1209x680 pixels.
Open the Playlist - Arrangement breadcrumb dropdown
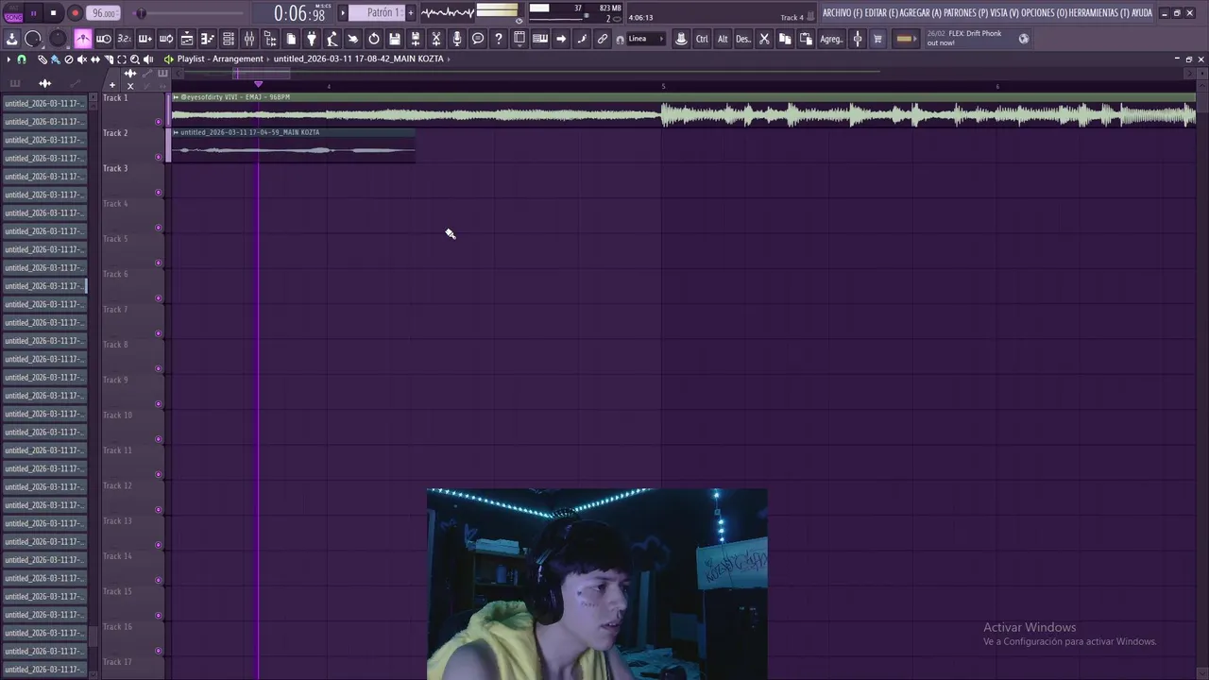click(x=220, y=59)
